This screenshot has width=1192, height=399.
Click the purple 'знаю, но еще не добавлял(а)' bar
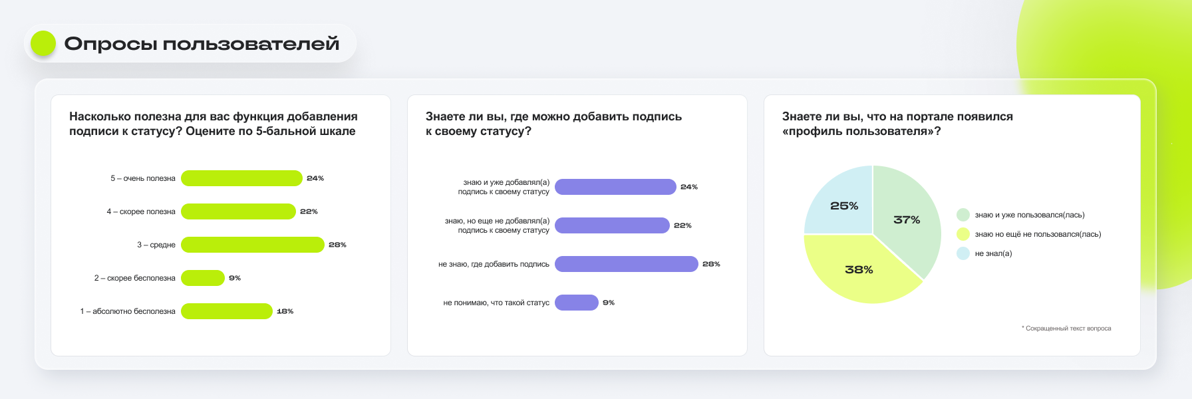point(612,225)
